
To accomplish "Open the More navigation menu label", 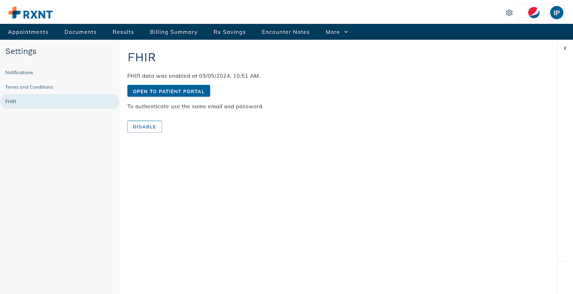I will coord(332,32).
